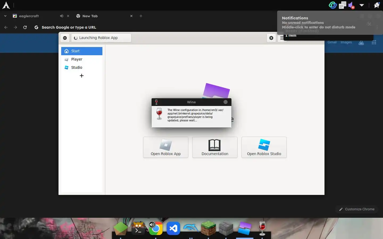The image size is (383, 239).
Task: Launch the green gem cube dock icon
Action: point(120,228)
